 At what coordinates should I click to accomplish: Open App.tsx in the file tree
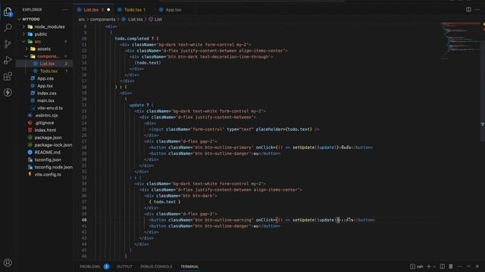tap(44, 85)
